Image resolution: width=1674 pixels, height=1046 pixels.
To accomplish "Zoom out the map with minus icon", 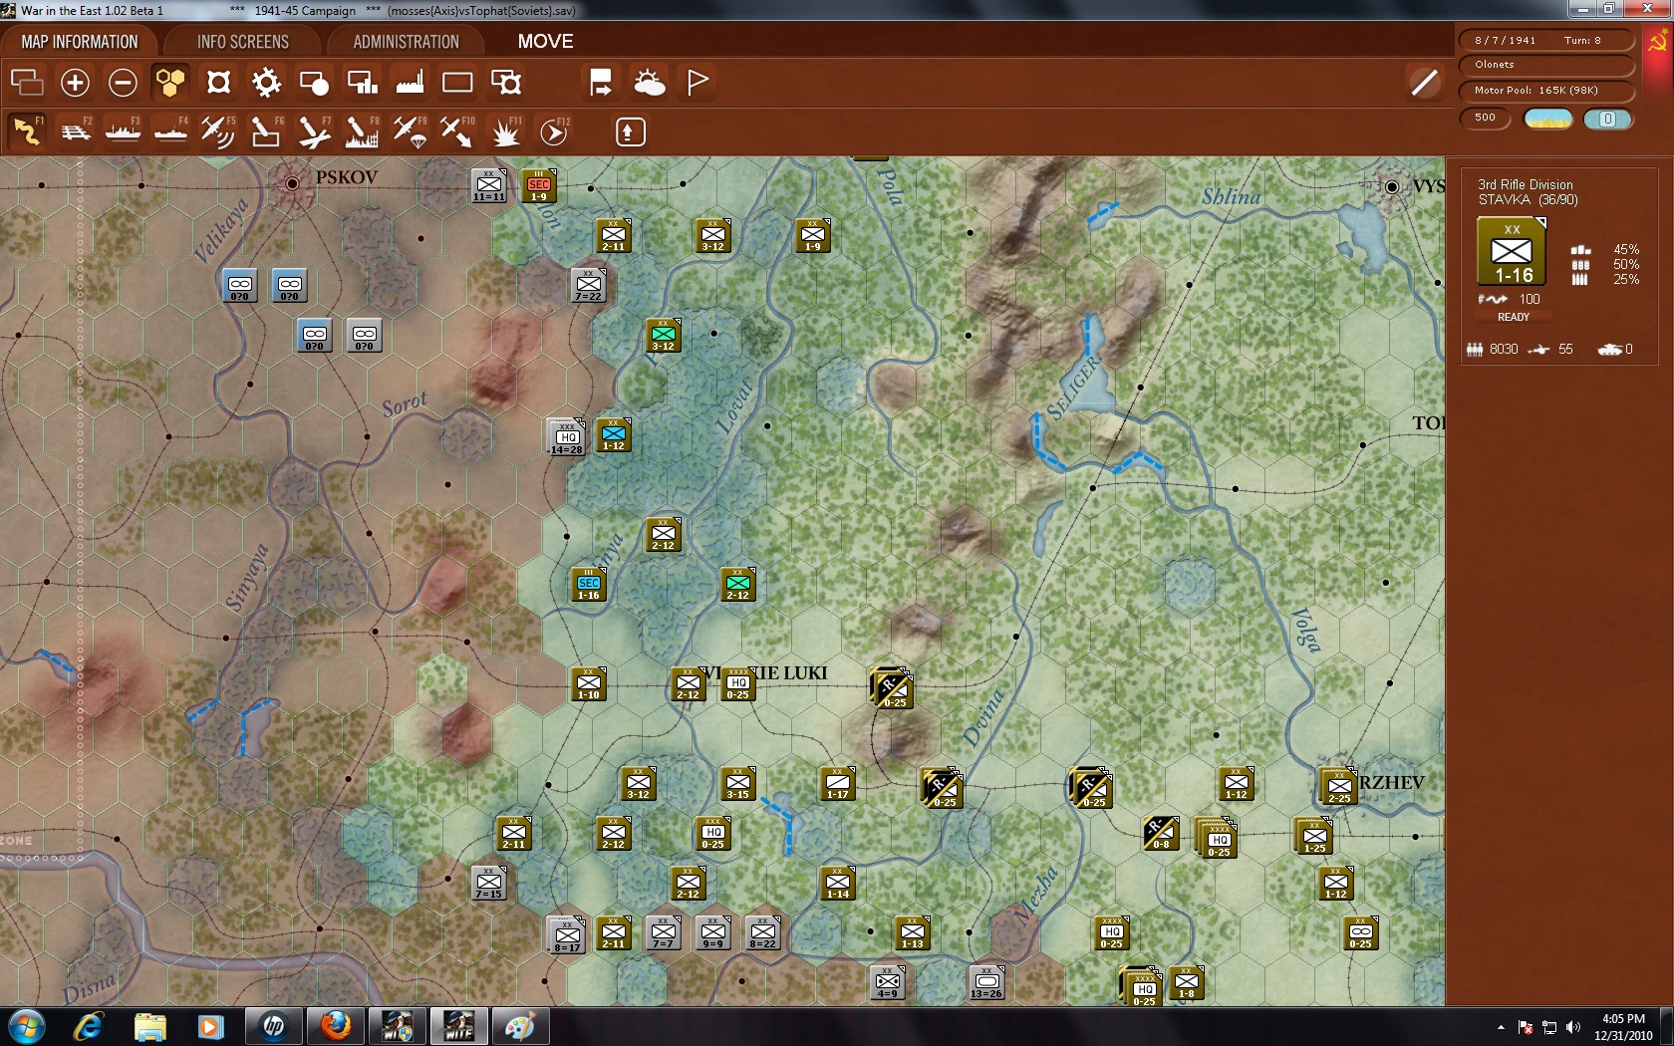I will pos(123,82).
